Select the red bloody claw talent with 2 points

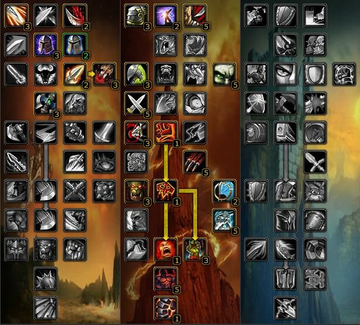tap(75, 16)
